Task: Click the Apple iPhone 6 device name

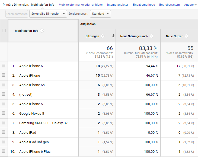Action: [x=31, y=66]
